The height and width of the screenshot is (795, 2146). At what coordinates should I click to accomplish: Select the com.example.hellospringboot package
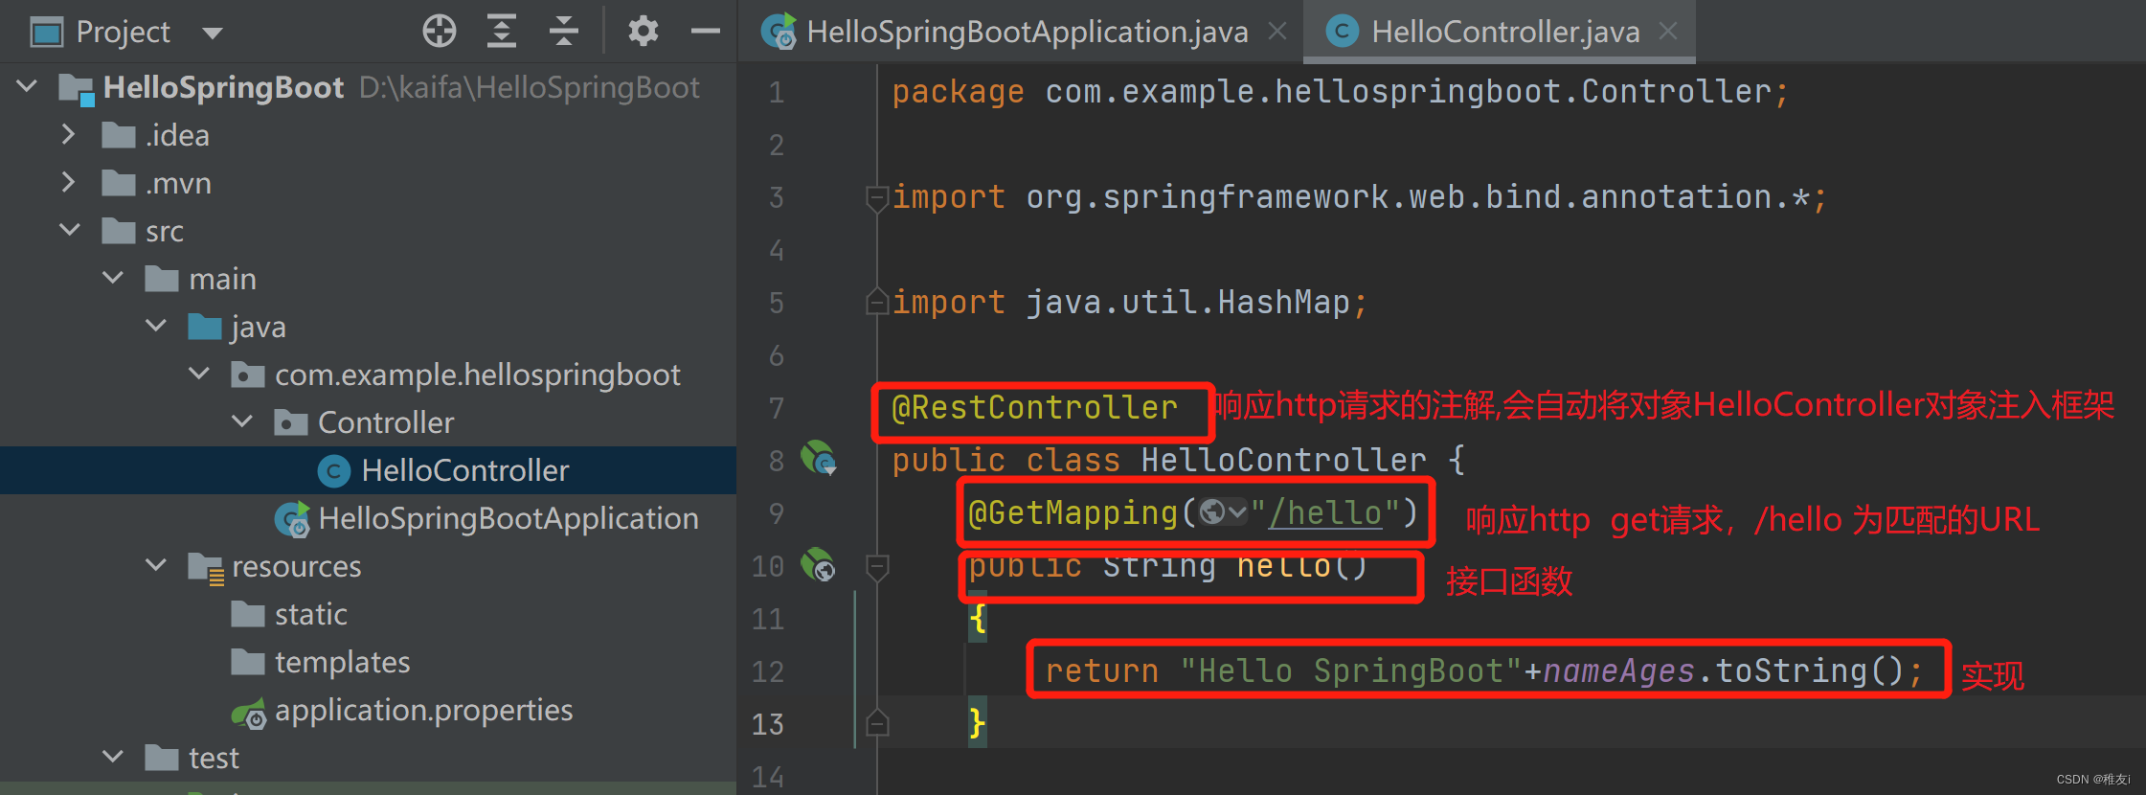click(478, 375)
